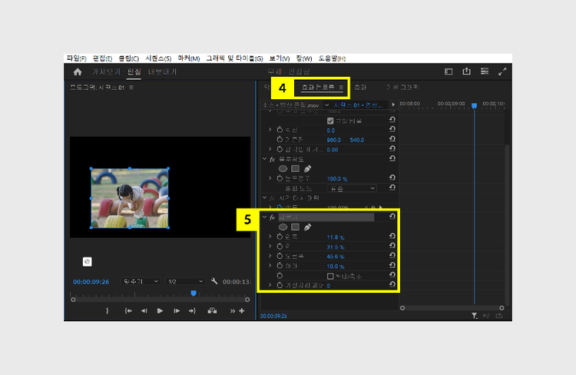
Task: Reset the Rotation 0.0 parameter
Action: point(392,129)
